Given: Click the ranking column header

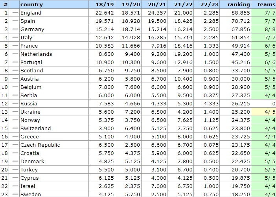Looking at the screenshot, I should pos(239,5).
